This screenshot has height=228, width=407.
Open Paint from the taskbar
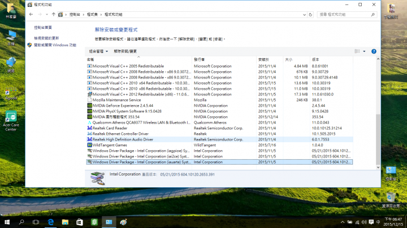[x=123, y=222]
